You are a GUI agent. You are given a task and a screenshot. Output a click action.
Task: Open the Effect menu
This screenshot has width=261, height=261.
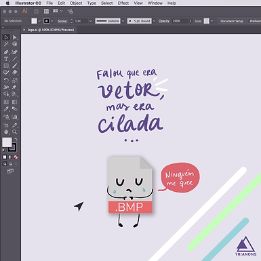coord(123,3)
